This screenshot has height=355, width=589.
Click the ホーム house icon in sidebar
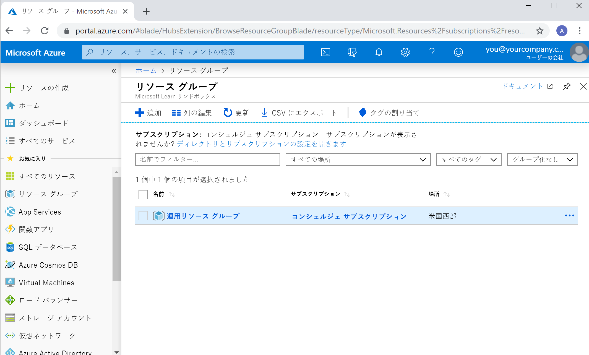[x=10, y=105]
